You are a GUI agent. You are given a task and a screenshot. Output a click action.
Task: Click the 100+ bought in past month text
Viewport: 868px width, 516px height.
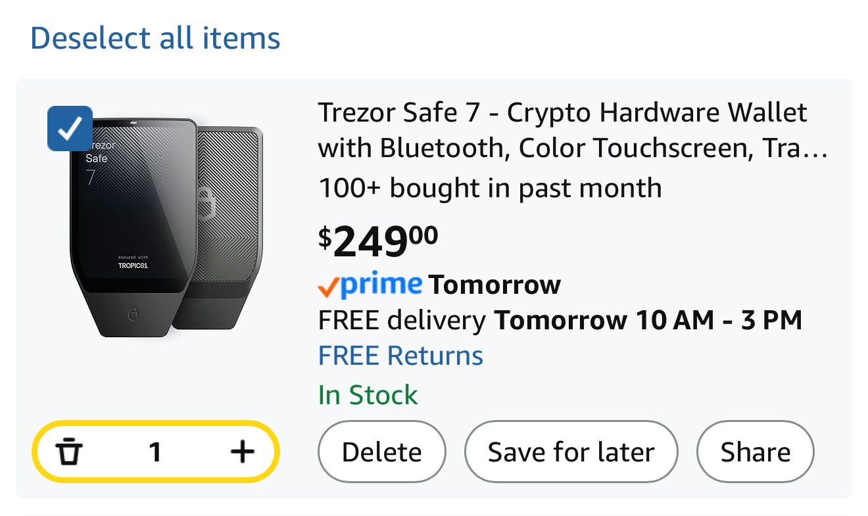tap(490, 188)
